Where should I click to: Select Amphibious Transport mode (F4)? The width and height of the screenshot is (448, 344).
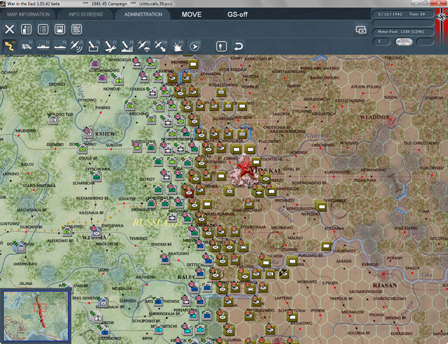(60, 46)
